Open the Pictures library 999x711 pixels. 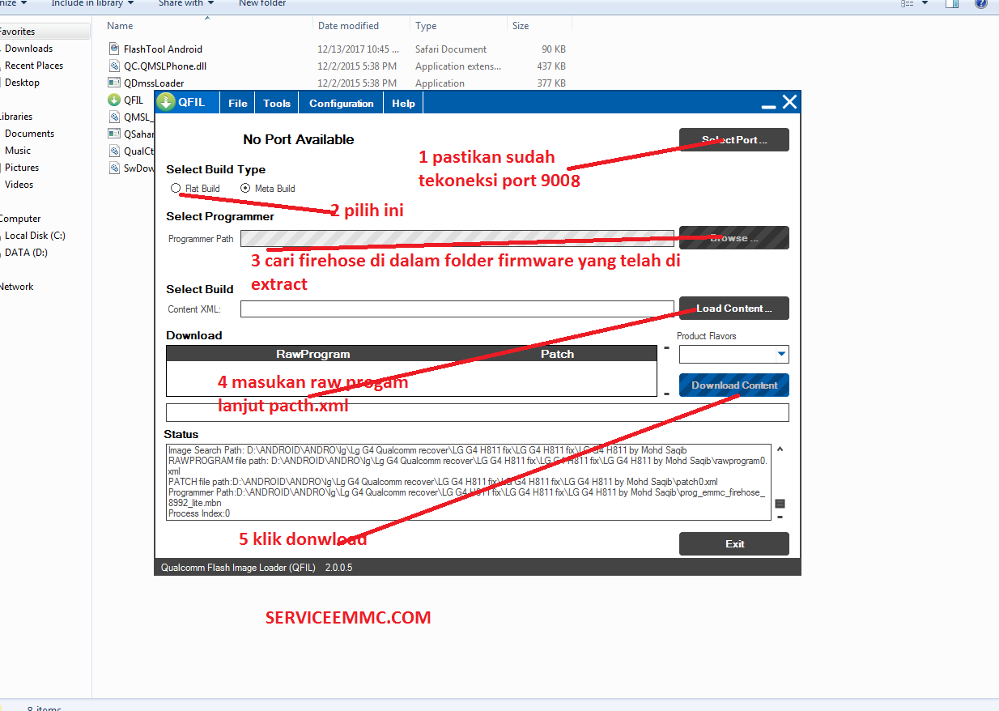pyautogui.click(x=21, y=168)
